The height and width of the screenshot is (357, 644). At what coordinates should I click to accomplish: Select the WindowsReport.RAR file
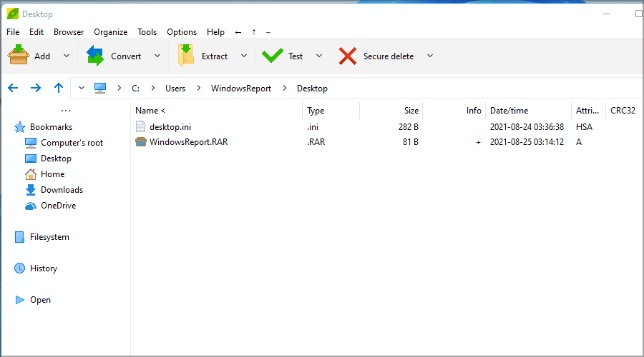coord(188,142)
